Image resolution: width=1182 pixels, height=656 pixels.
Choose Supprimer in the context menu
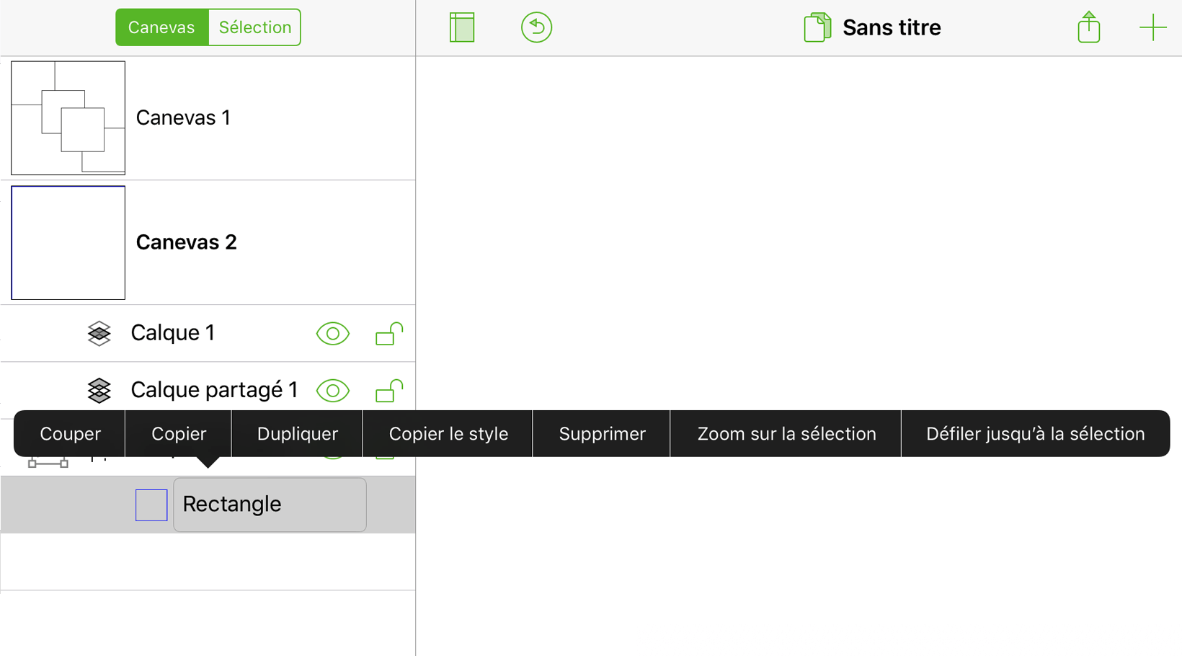click(x=602, y=434)
